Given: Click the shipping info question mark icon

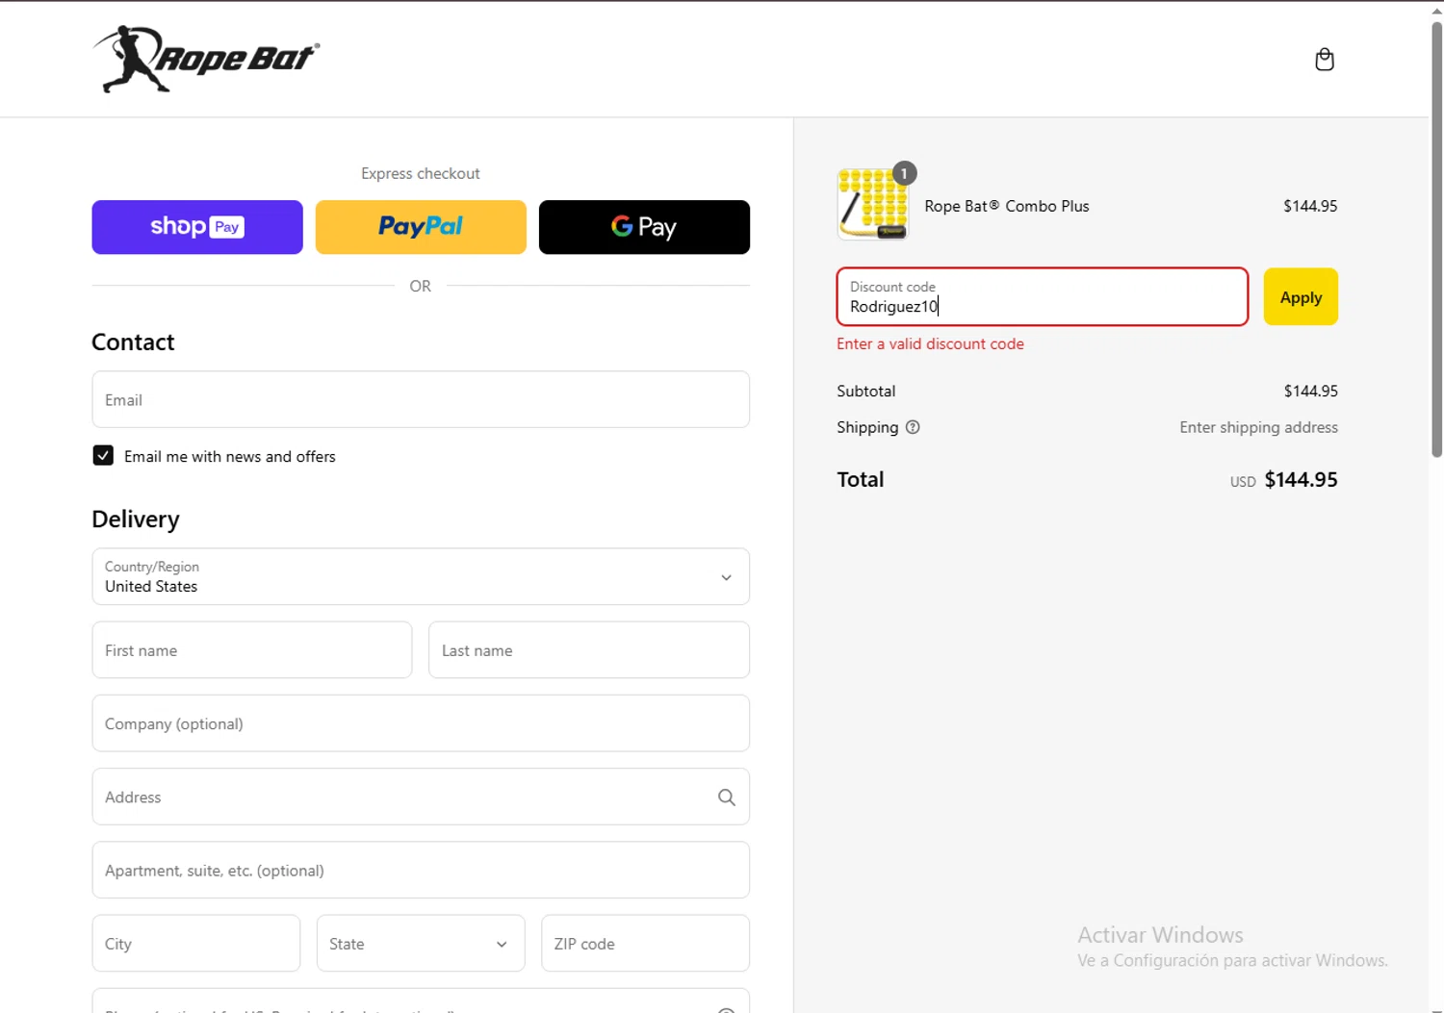Looking at the screenshot, I should pos(913,427).
